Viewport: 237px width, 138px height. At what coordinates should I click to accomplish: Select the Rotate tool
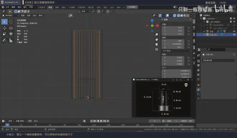(x=11, y=28)
